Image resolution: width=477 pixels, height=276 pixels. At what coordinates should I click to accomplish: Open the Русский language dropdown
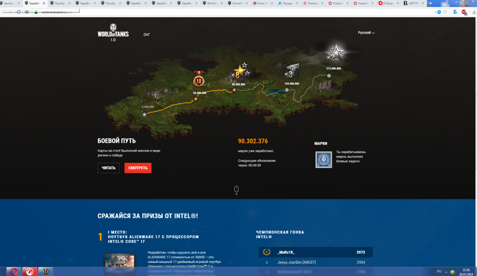click(x=366, y=33)
